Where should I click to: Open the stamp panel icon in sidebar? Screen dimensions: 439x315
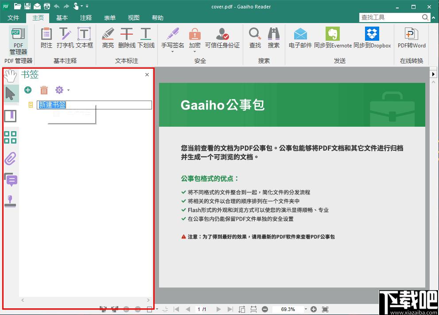(x=10, y=201)
